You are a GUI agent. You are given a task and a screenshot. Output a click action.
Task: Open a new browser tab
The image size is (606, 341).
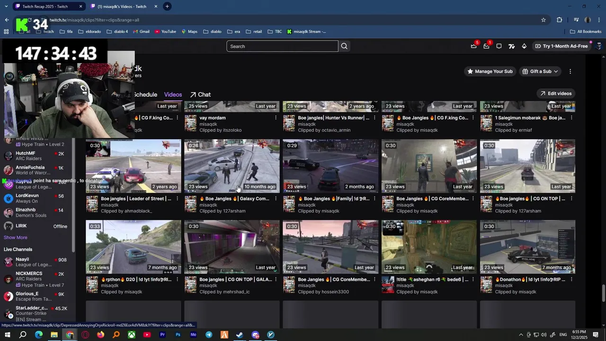click(167, 6)
